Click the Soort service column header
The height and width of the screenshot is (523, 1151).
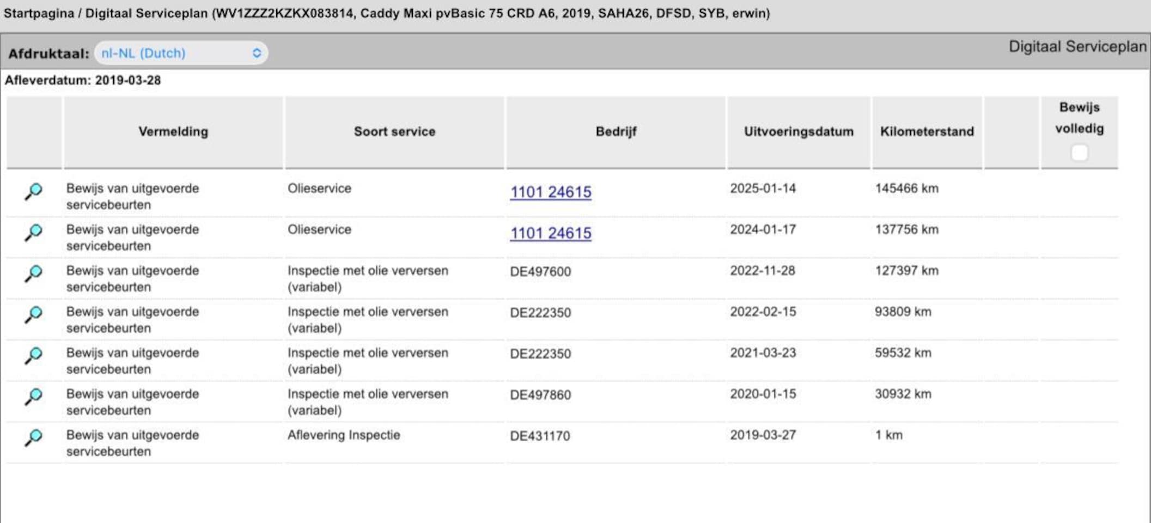click(x=394, y=132)
